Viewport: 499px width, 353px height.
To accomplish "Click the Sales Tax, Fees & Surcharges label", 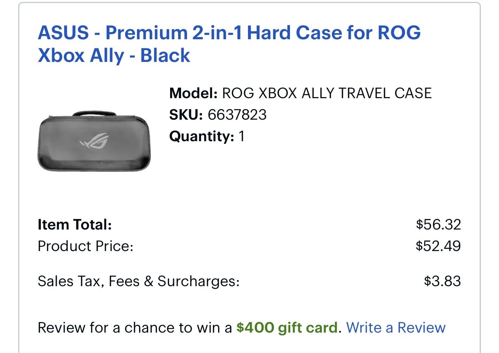I will 138,281.
